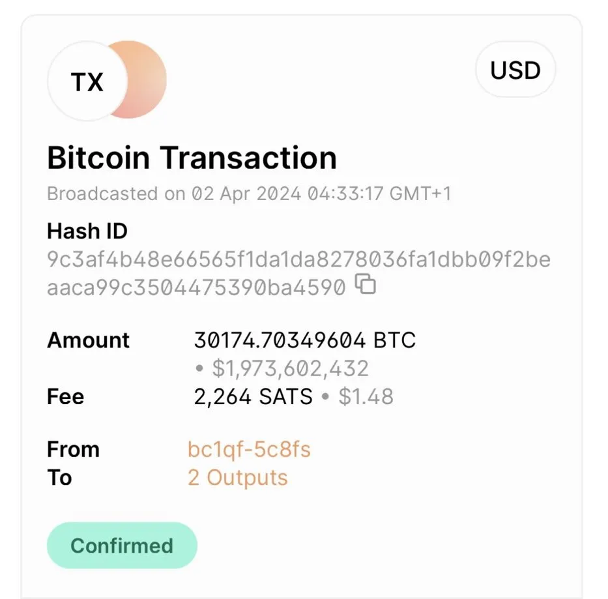608x599 pixels.
Task: Click the first line of the hash
Action: point(298,260)
